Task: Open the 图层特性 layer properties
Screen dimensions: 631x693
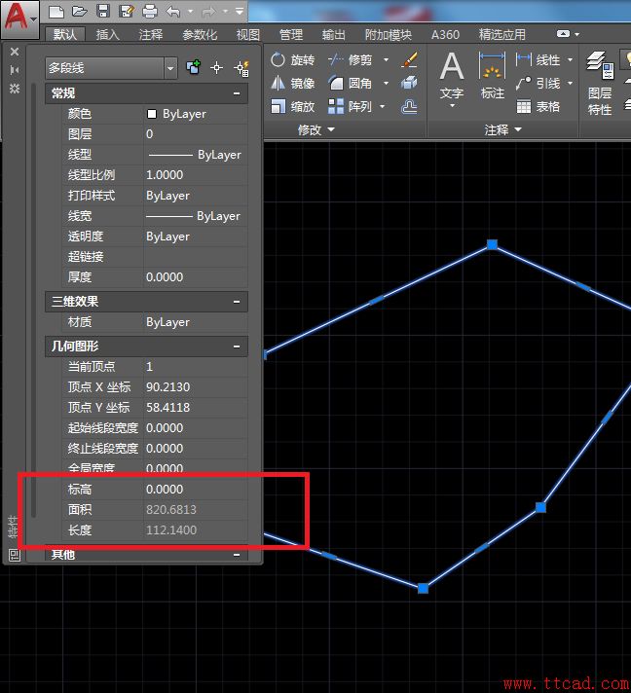Action: [601, 83]
